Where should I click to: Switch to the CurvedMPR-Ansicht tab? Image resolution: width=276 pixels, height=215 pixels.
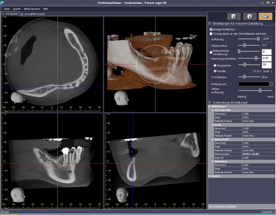(x=34, y=13)
